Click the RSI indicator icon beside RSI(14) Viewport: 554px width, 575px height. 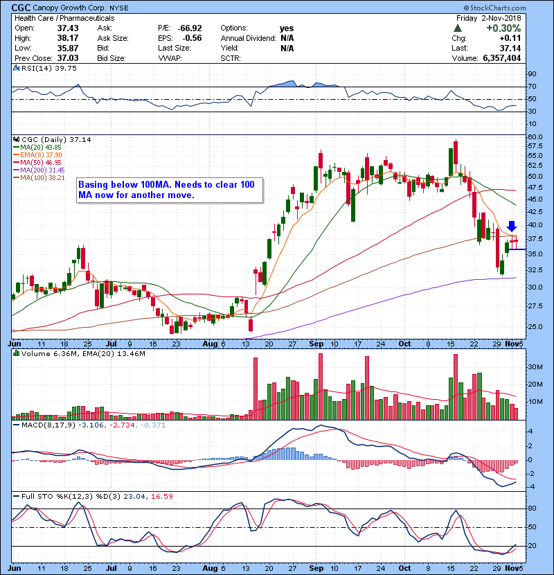pos(16,68)
